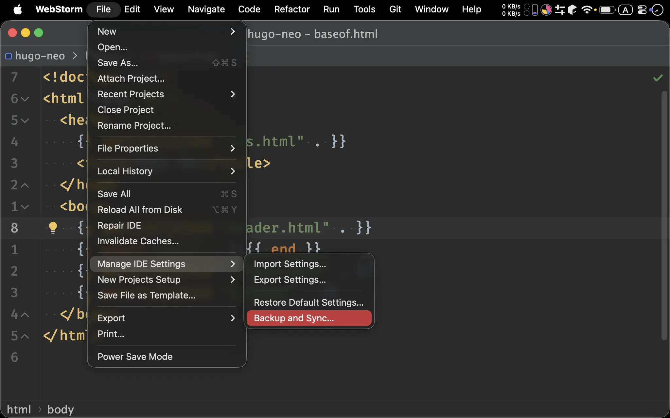Click the Manage IDE Settings menu item
The height and width of the screenshot is (418, 670).
(x=167, y=264)
